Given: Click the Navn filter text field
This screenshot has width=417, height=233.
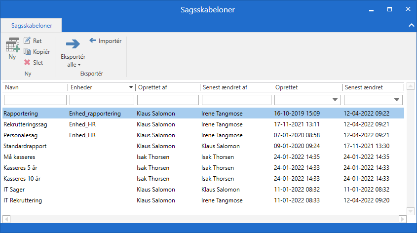Looking at the screenshot, I should (35, 100).
